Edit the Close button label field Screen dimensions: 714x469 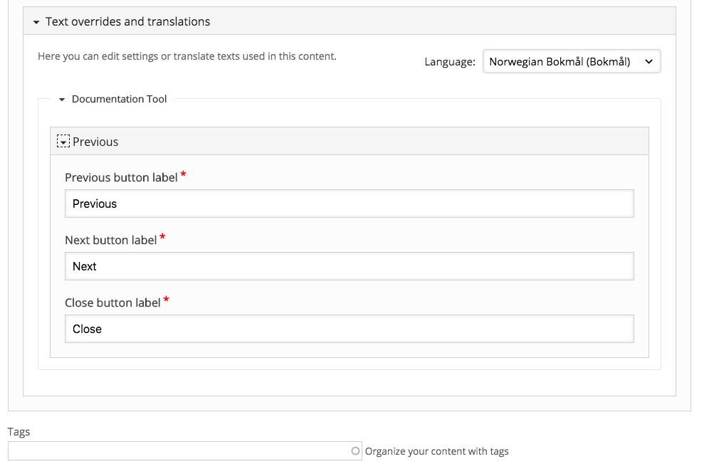tap(350, 329)
